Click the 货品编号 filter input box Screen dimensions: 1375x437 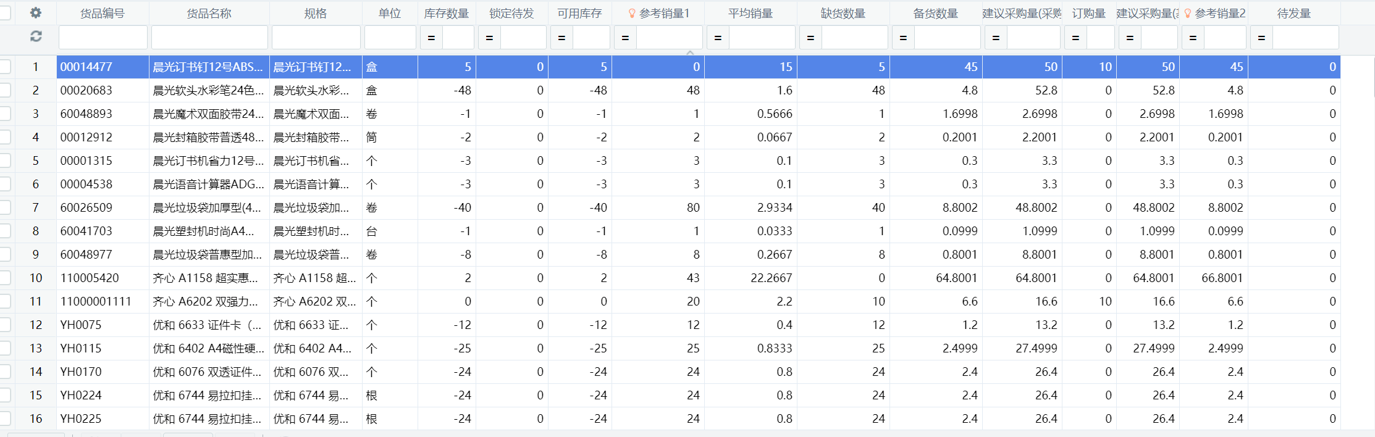point(103,38)
